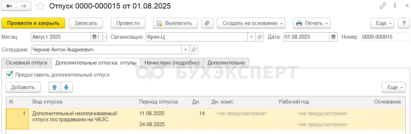Expand the Организация dropdown list
Viewport: 411px width, 134px height.
point(251,37)
